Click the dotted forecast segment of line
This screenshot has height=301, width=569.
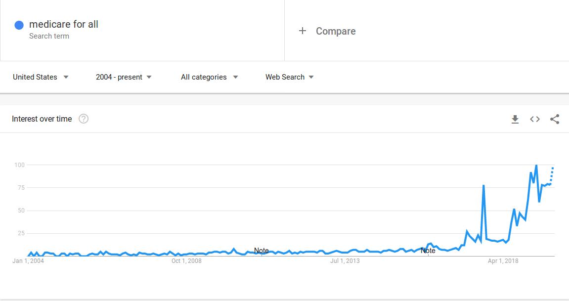click(552, 176)
